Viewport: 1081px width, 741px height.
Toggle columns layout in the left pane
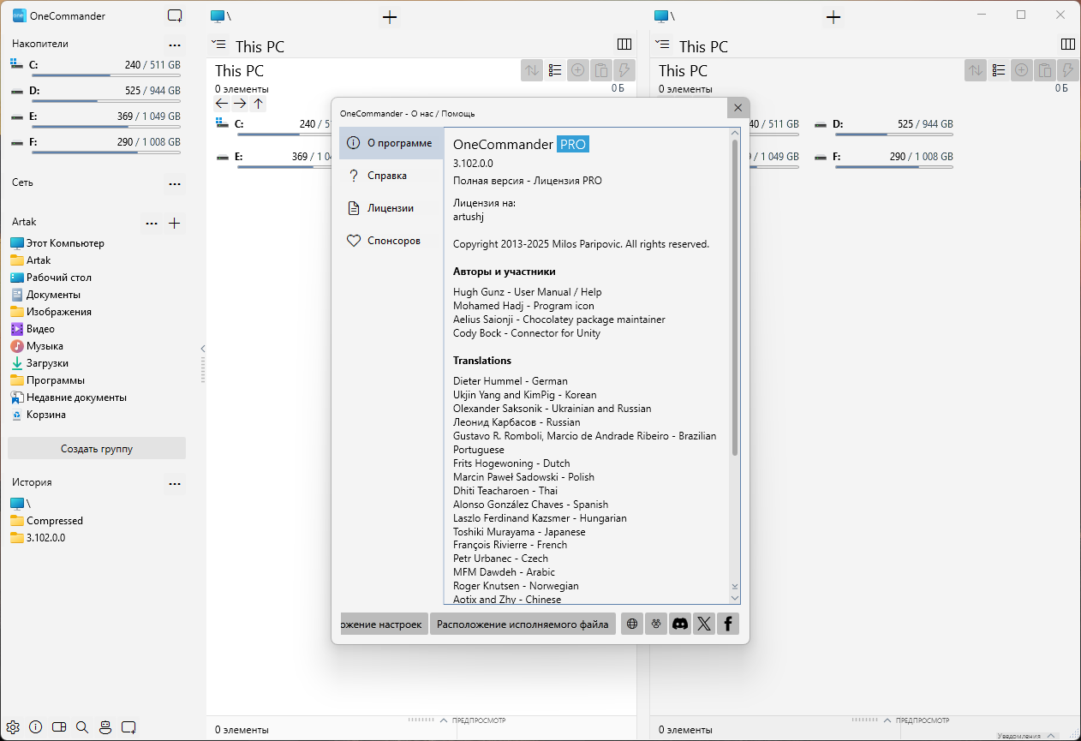[624, 45]
